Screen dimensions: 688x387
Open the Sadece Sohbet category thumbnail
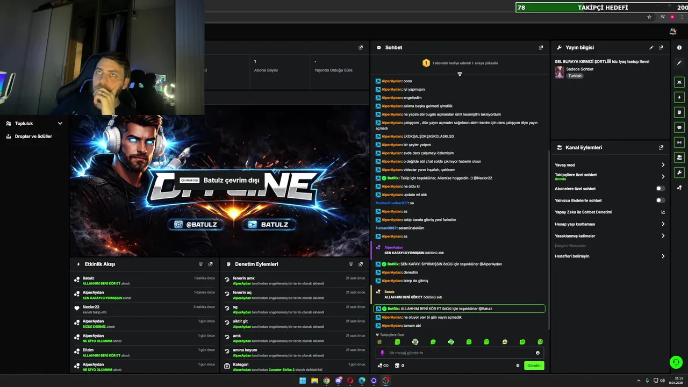(x=560, y=73)
